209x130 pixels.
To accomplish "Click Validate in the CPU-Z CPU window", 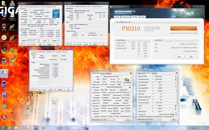I will point(49,44).
